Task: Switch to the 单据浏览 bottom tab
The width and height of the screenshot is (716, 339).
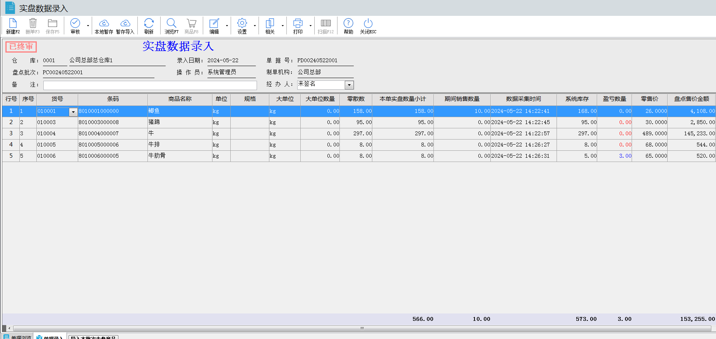Action: coord(18,337)
